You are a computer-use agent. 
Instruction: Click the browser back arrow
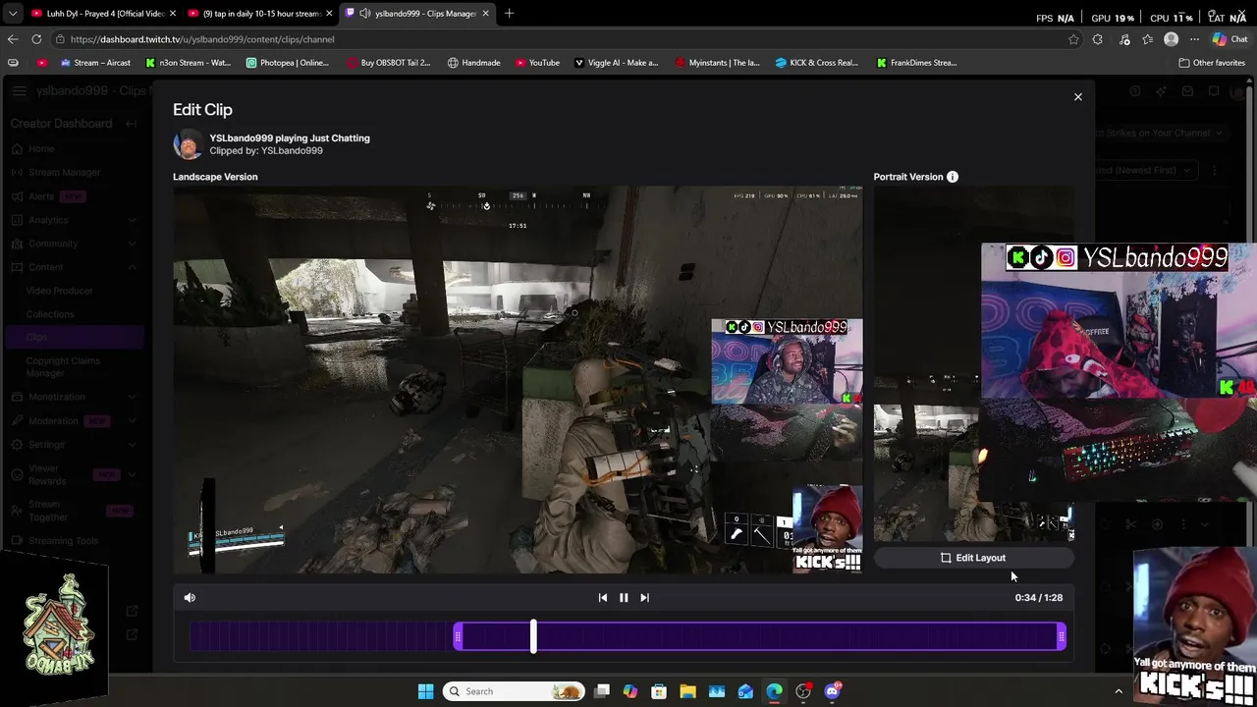point(13,39)
